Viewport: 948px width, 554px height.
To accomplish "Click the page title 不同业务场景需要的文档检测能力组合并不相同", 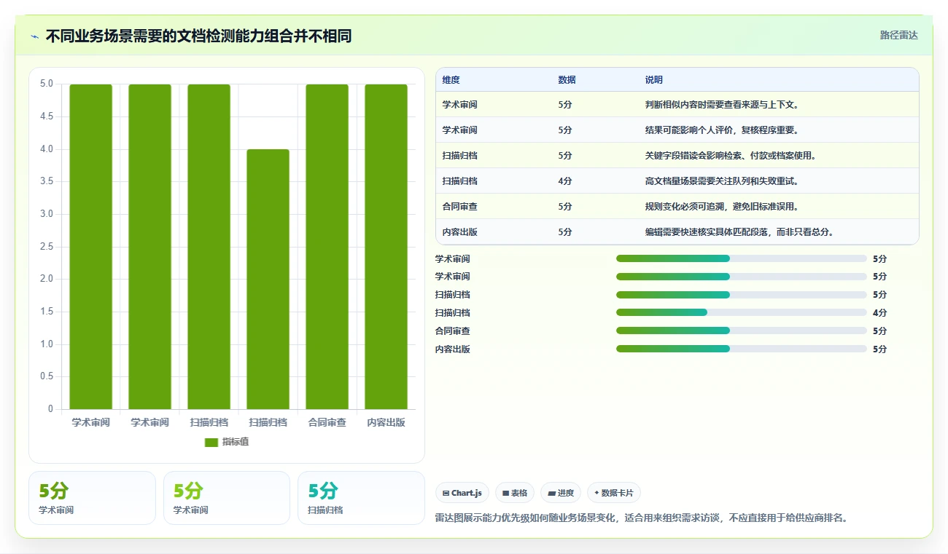I will [x=198, y=36].
